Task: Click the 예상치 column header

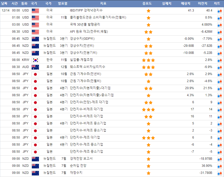Action: 186,3
